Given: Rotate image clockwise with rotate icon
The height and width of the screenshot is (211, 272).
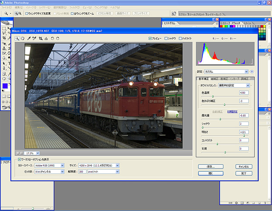Looking at the screenshot, I should coord(58,38).
